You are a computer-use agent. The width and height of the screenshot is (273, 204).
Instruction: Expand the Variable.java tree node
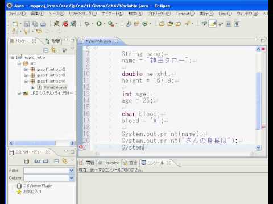32,87
